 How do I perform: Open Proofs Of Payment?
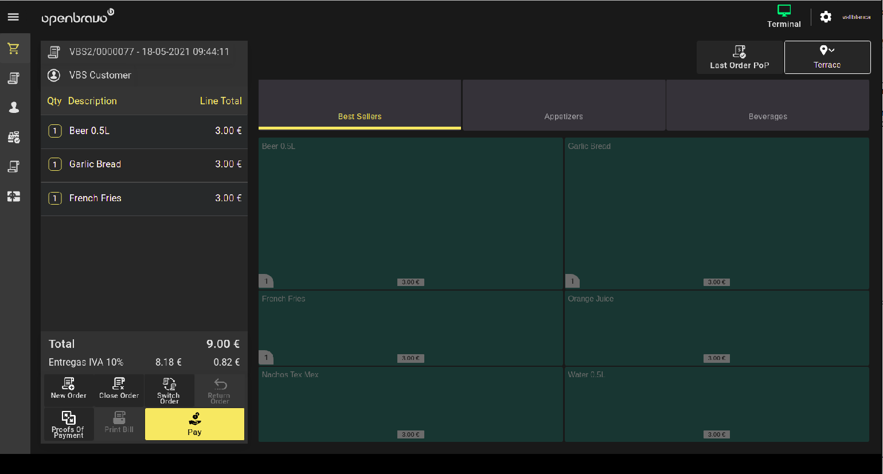click(x=68, y=424)
